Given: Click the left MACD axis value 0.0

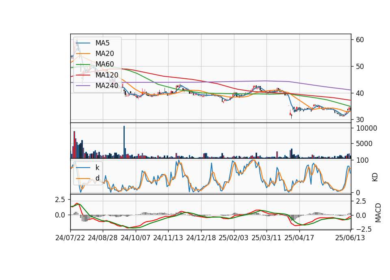Looking at the screenshot, I should click(60, 215).
